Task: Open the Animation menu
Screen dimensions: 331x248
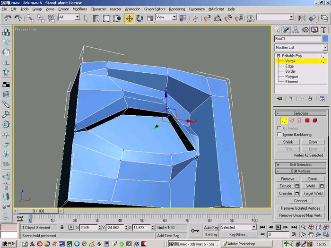Action: tap(132, 9)
